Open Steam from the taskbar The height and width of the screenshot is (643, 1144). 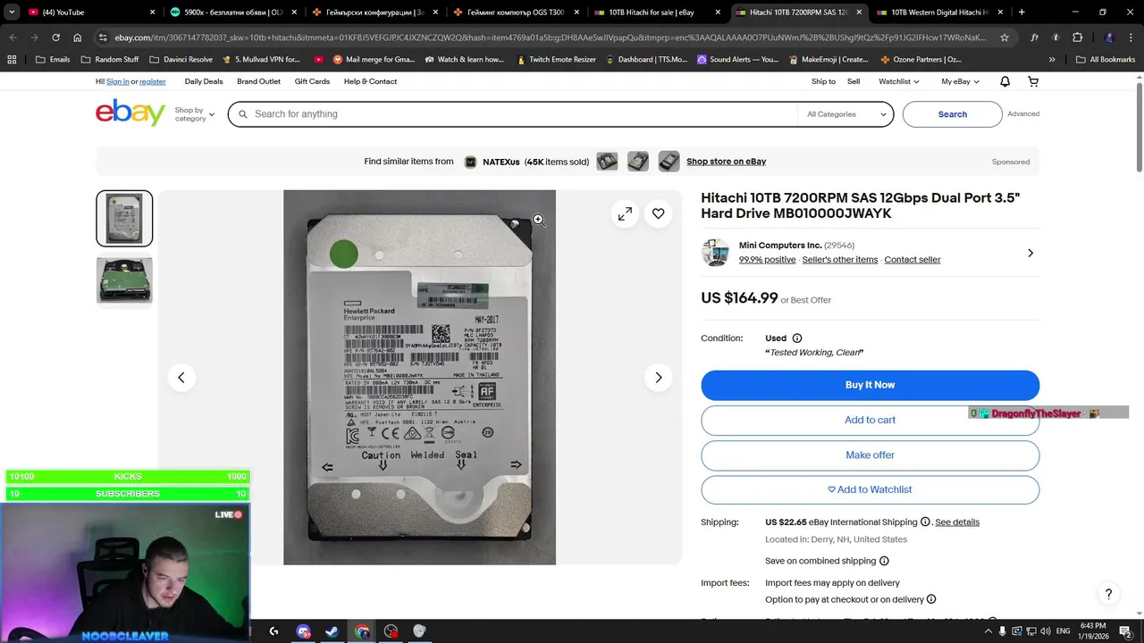tap(332, 631)
